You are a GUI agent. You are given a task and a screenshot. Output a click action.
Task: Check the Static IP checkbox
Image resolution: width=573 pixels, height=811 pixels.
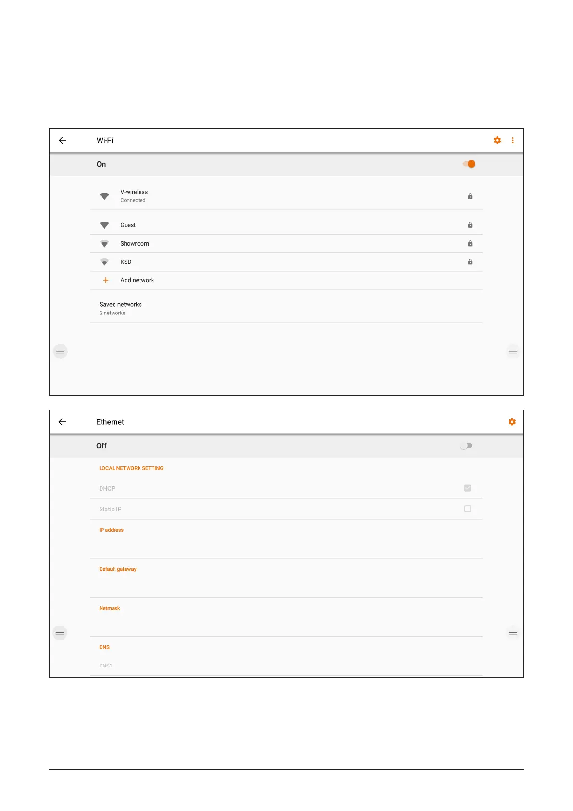468,509
